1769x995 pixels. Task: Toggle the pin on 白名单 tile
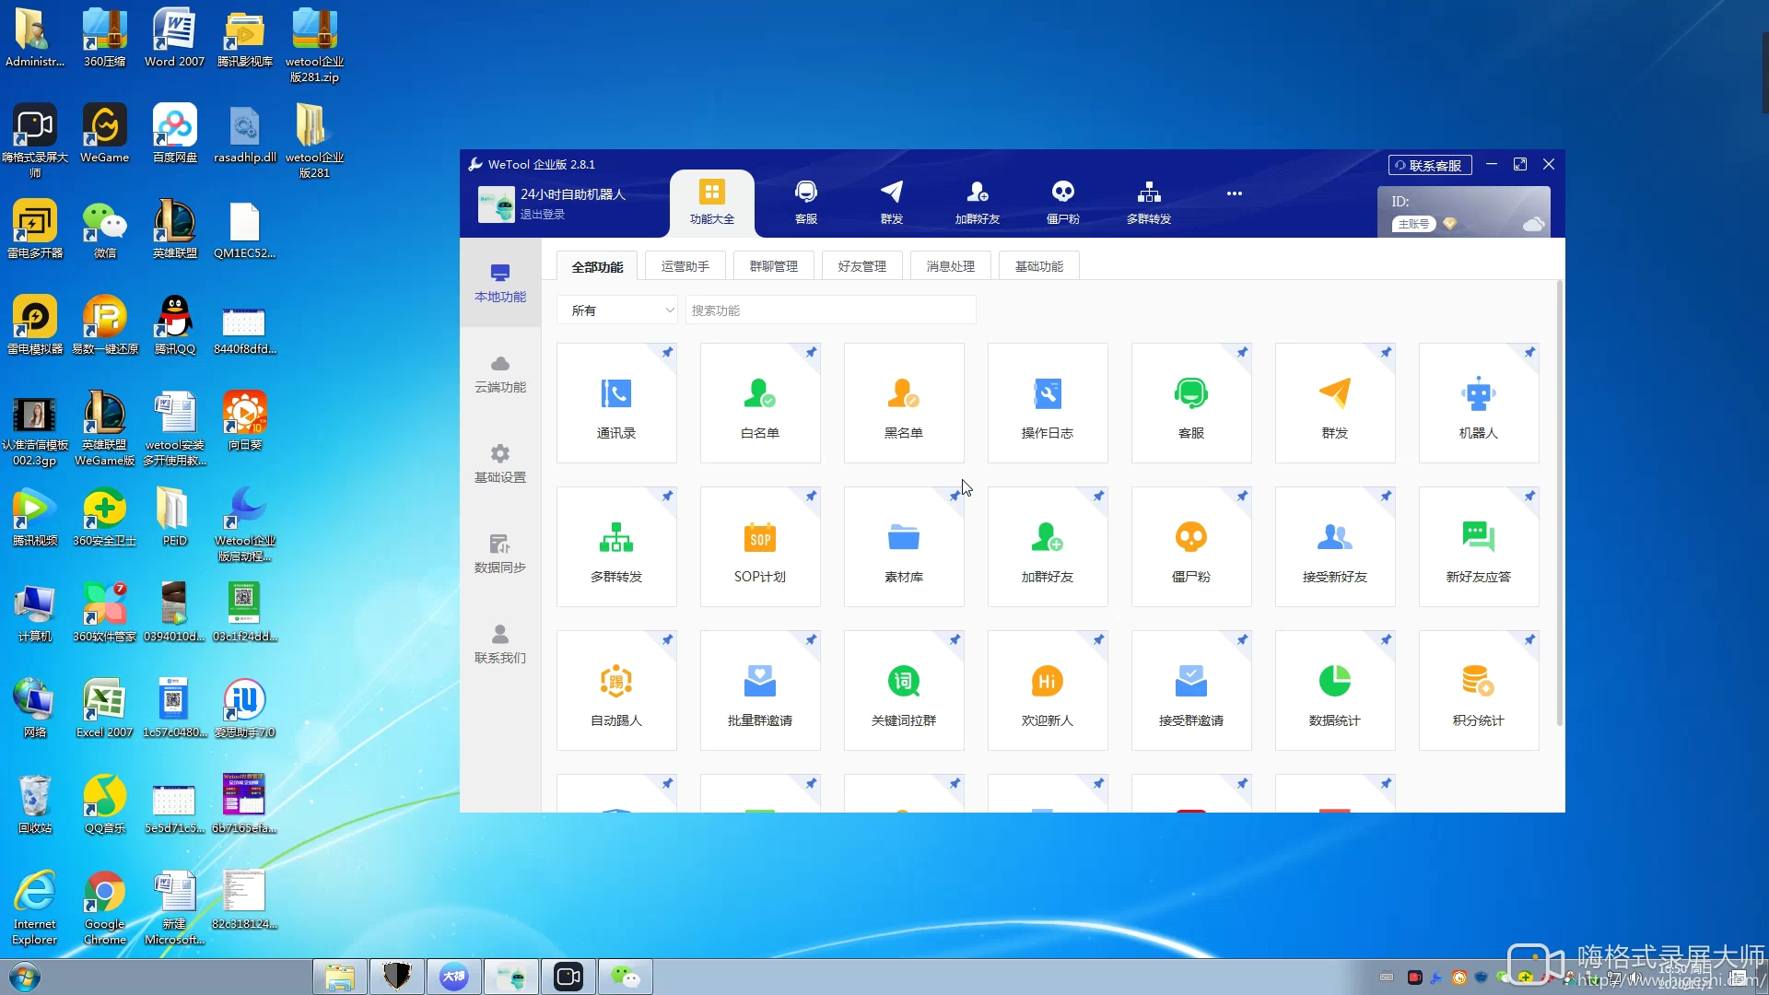(x=811, y=352)
